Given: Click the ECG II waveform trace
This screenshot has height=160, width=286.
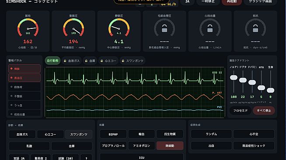Looking at the screenshot, I should pos(135,78).
